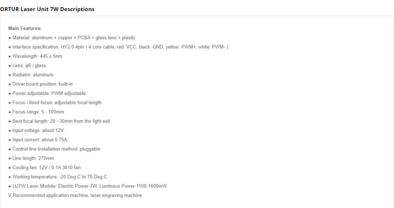Image resolution: width=394 pixels, height=208 pixels.
Task: Click the adjustable focal length line
Action: (x=55, y=102)
